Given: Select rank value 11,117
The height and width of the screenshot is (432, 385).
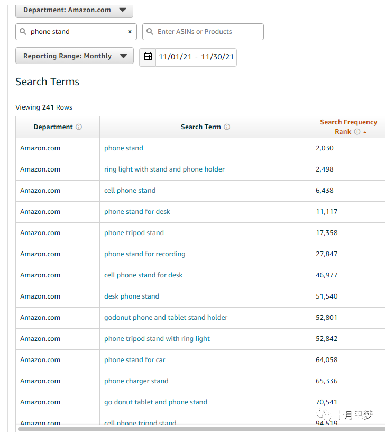Looking at the screenshot, I should [326, 212].
